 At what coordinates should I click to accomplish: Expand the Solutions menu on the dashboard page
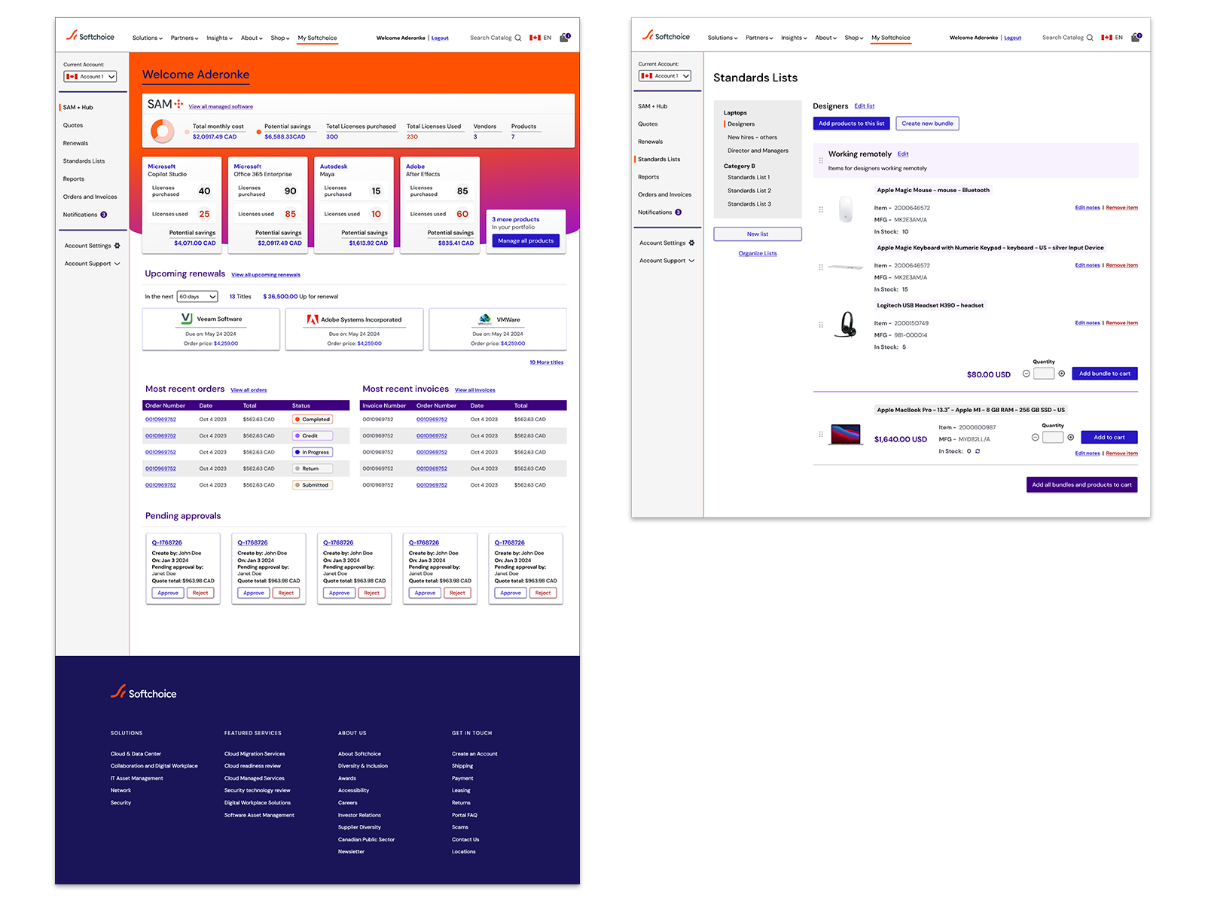click(148, 38)
